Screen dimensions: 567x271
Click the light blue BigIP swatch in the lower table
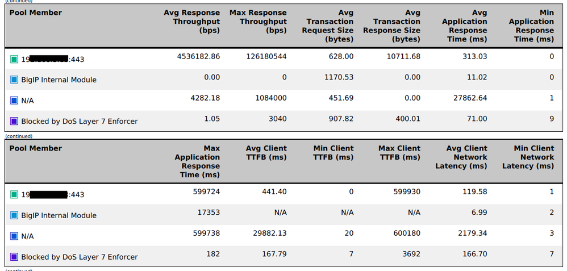click(14, 215)
